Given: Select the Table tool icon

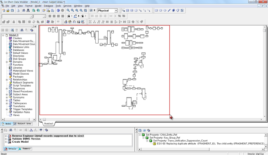Looking at the screenshot, I should coord(127,11).
